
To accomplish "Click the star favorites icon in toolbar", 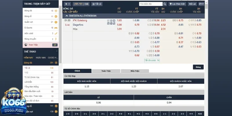I will (x=68, y=4).
